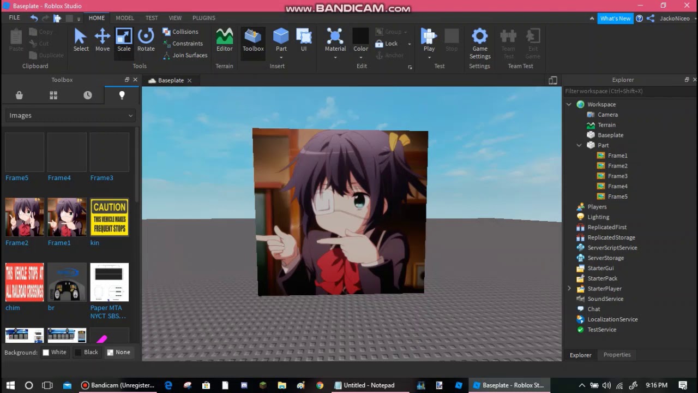
Task: Open Game Settings
Action: (480, 44)
